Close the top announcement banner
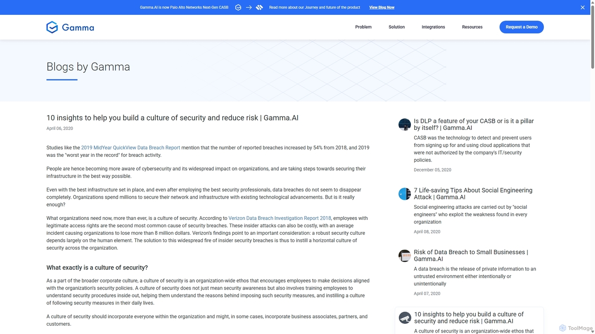595x334 pixels. (x=582, y=7)
